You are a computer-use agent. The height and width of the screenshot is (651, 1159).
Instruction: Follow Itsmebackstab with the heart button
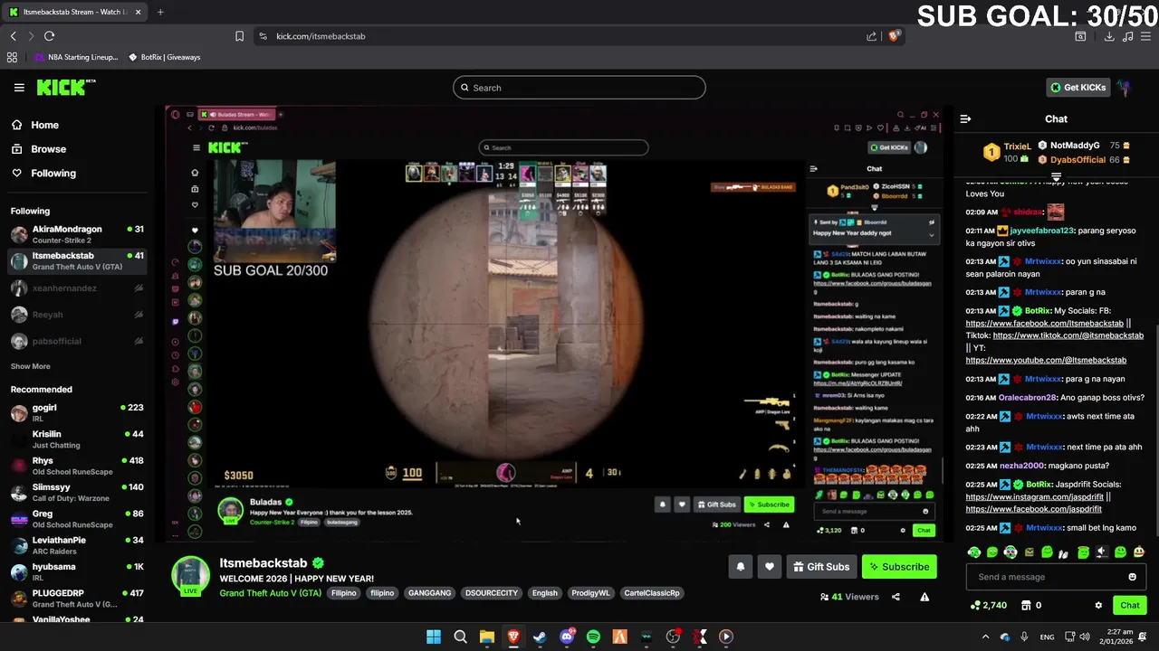(x=769, y=567)
